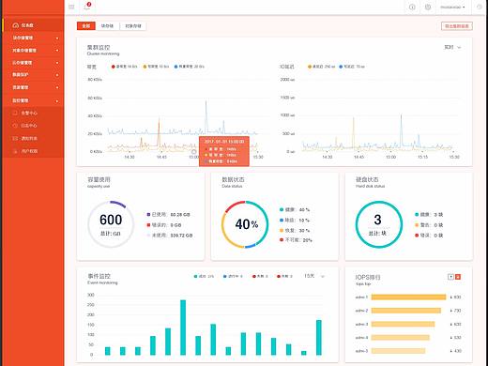Select the 全部 tab
This screenshot has height=366, width=488.
click(86, 26)
